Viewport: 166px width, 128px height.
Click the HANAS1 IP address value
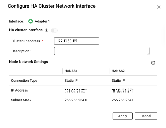tap(76, 90)
